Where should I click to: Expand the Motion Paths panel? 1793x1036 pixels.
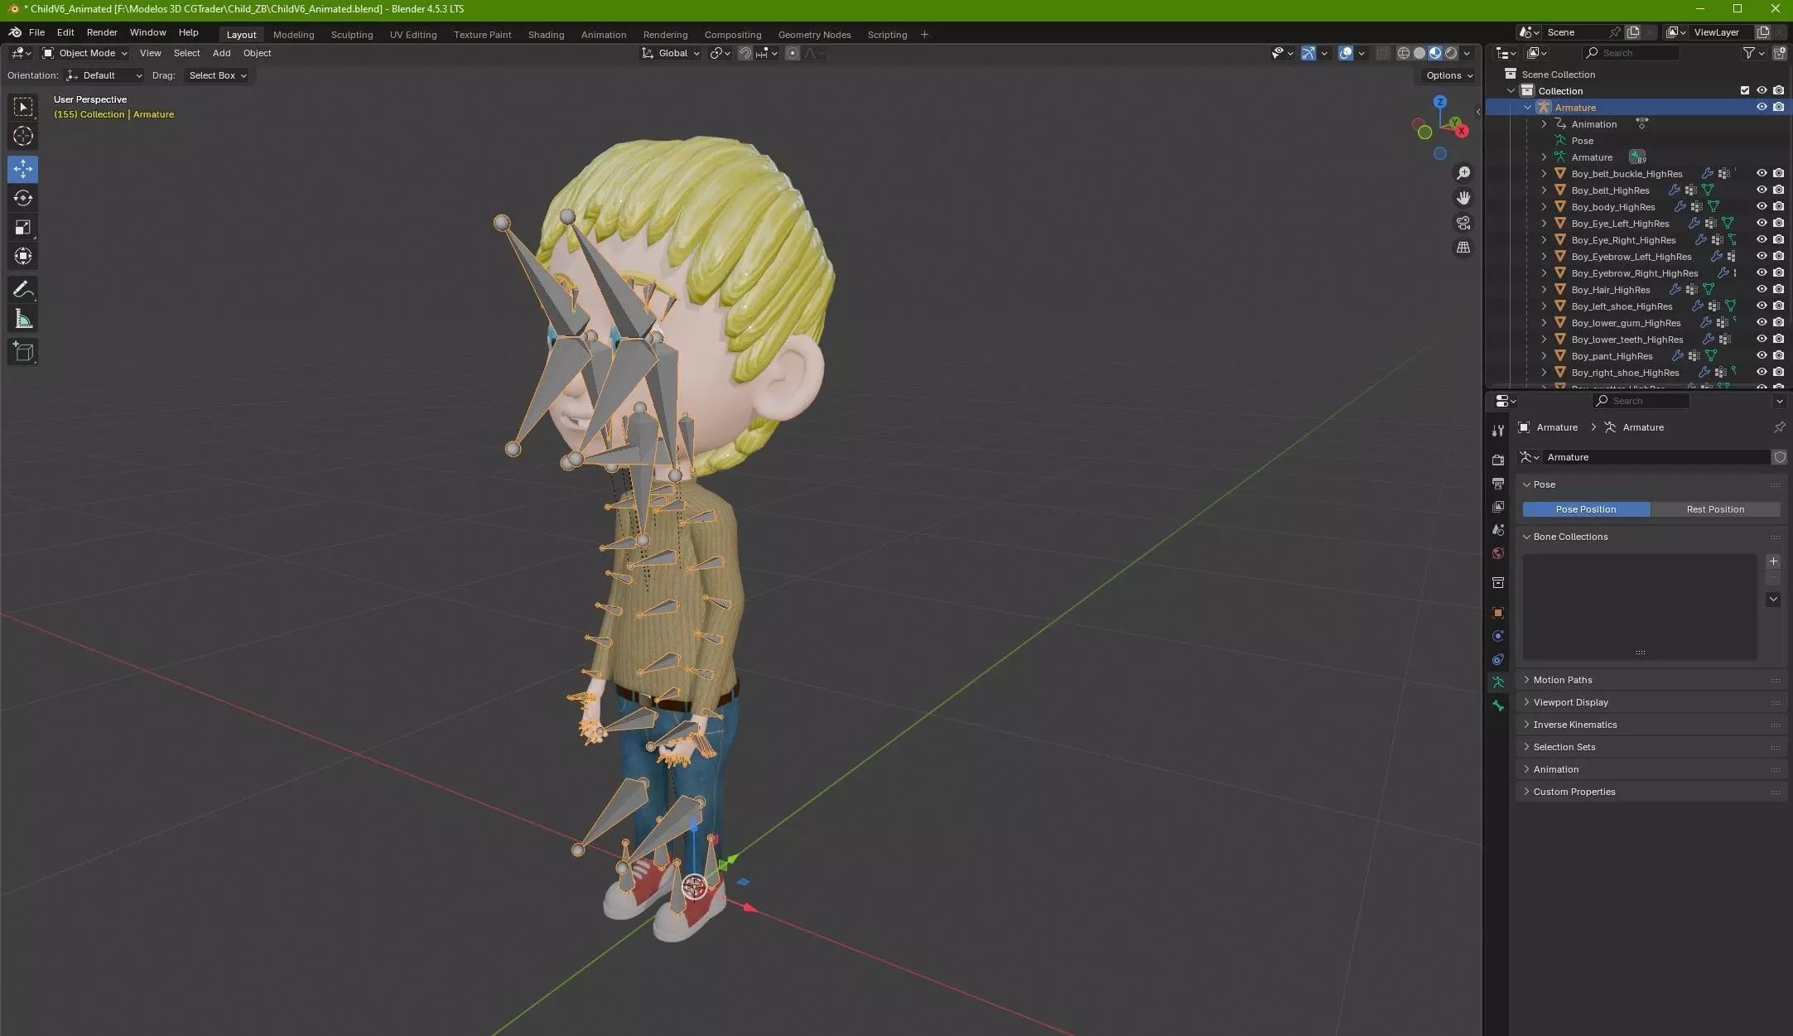(1651, 680)
